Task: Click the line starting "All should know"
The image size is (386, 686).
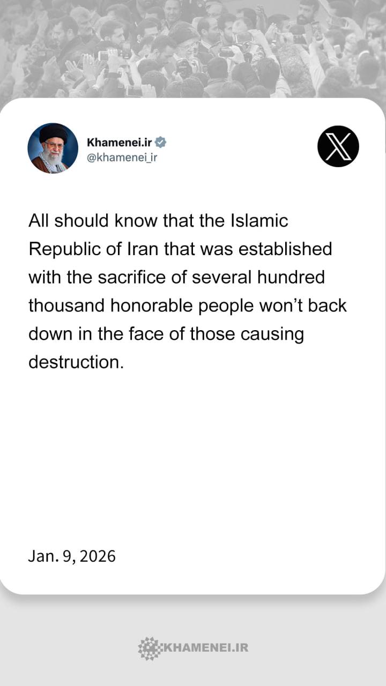Action: point(158,221)
